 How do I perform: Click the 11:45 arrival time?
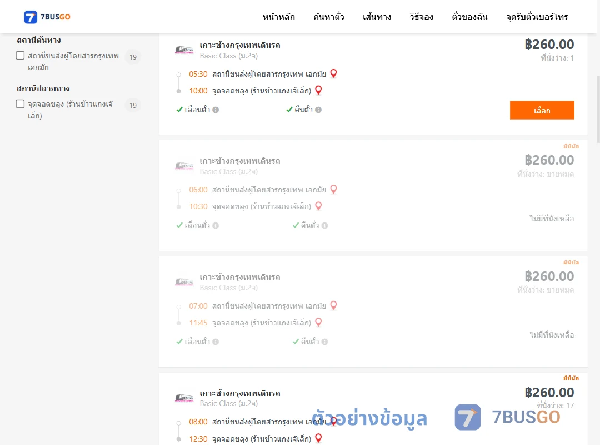click(x=198, y=323)
